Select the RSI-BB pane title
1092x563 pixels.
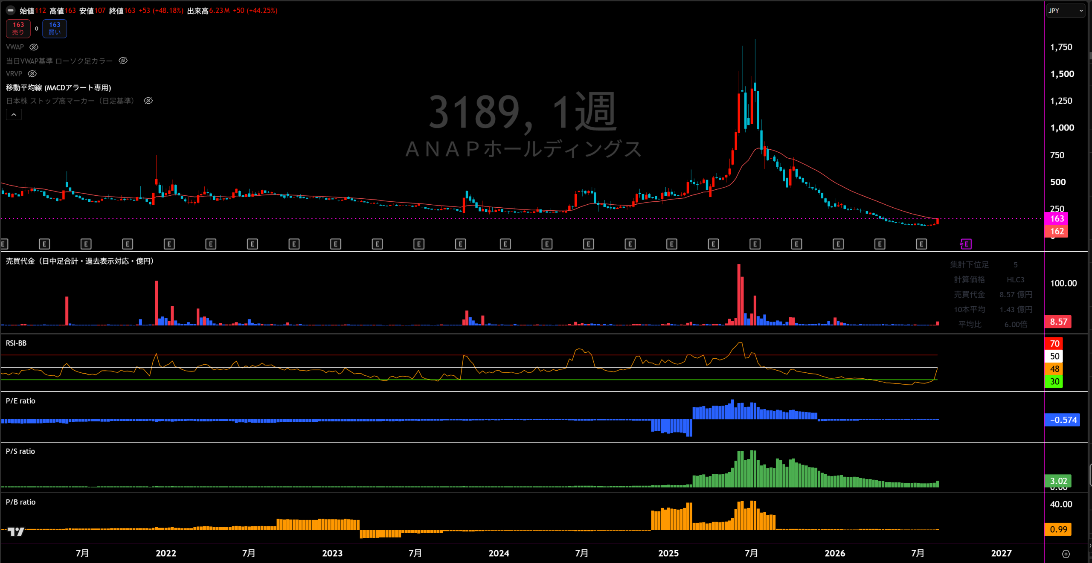click(16, 343)
